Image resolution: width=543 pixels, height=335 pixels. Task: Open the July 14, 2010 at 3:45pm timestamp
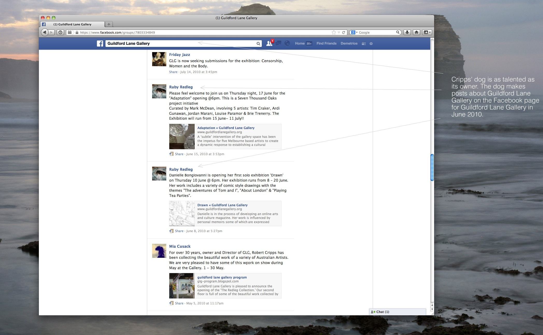[199, 72]
